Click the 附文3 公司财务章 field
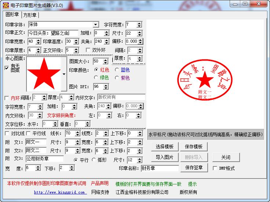Screen dimensions: 270x202 pyautogui.click(x=45, y=159)
